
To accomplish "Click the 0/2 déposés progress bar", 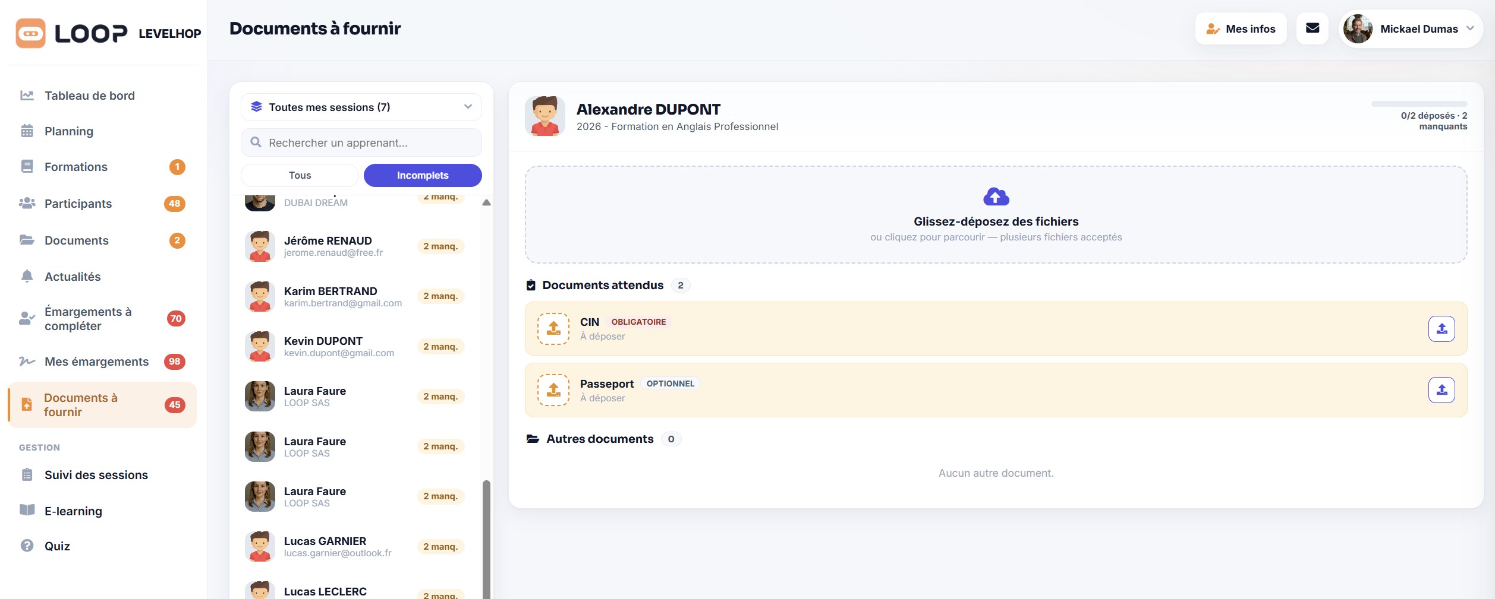I will coord(1419,104).
